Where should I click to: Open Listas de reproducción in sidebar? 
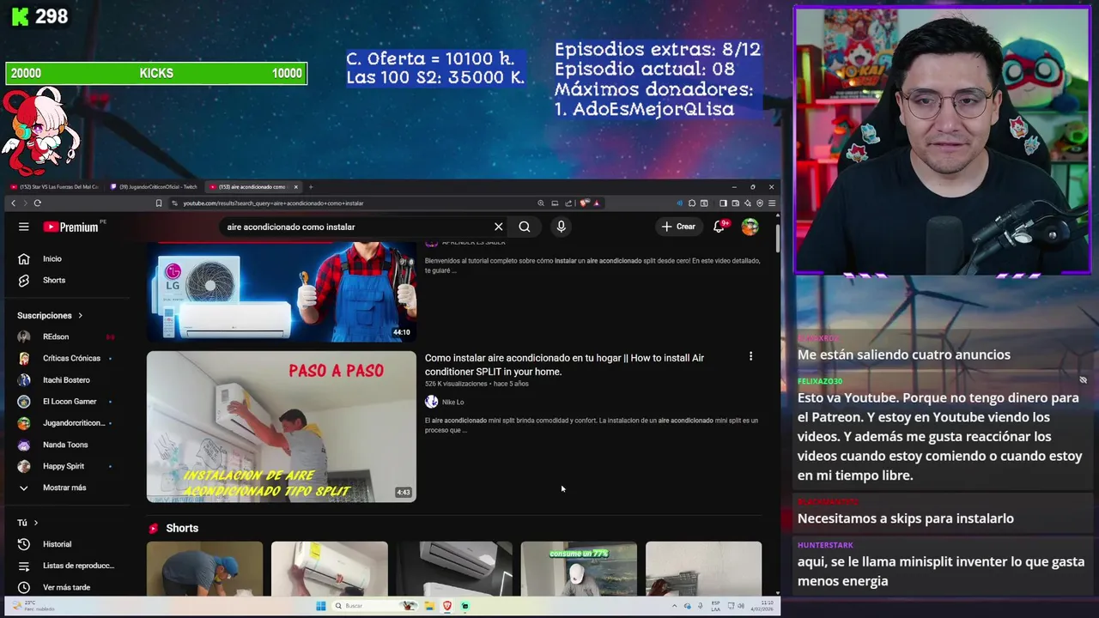point(78,566)
